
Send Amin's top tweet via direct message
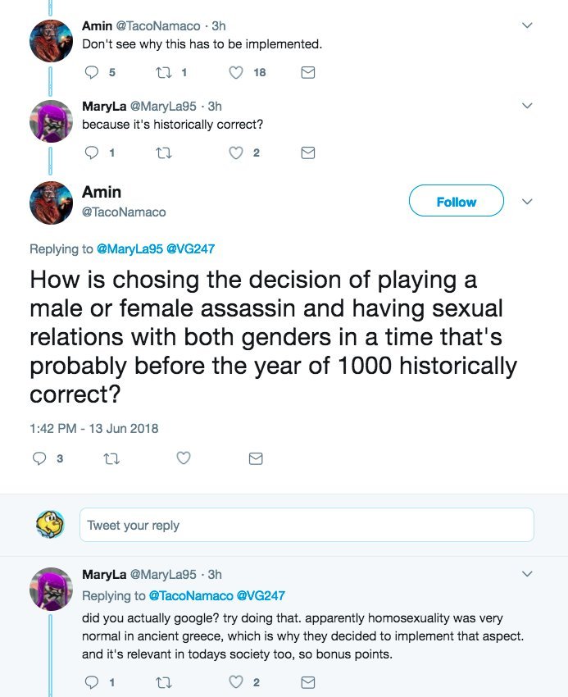[308, 72]
